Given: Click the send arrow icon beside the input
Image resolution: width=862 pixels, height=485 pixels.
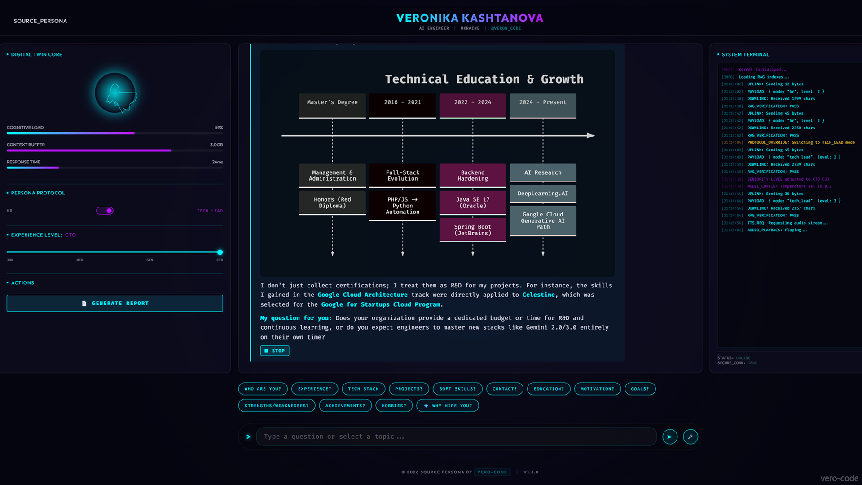Looking at the screenshot, I should (669, 436).
